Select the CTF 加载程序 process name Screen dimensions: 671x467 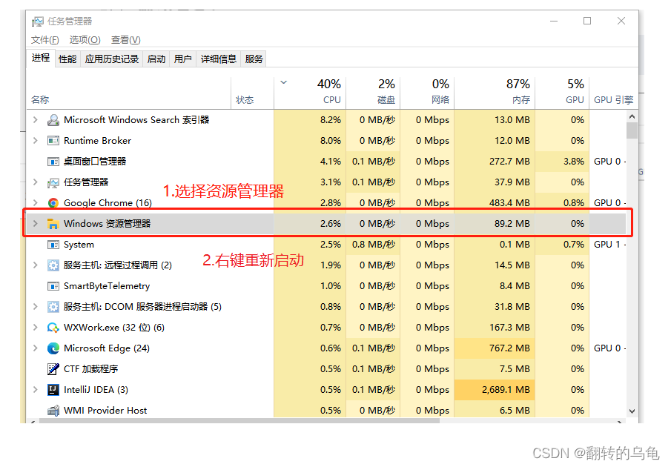pos(90,369)
